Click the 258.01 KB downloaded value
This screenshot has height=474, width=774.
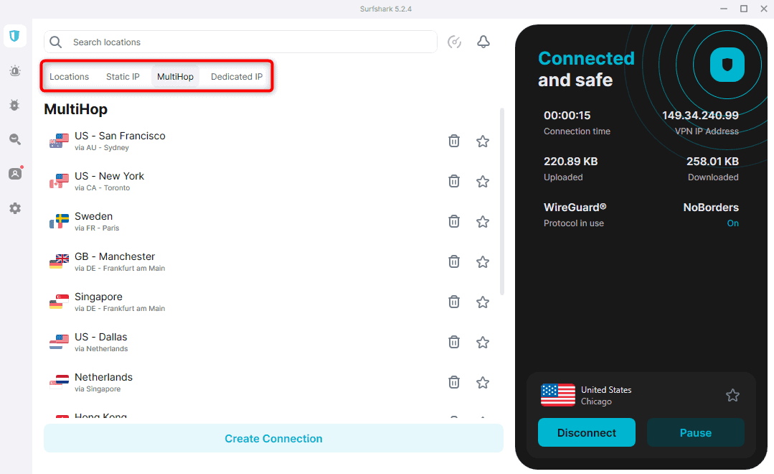(x=712, y=162)
